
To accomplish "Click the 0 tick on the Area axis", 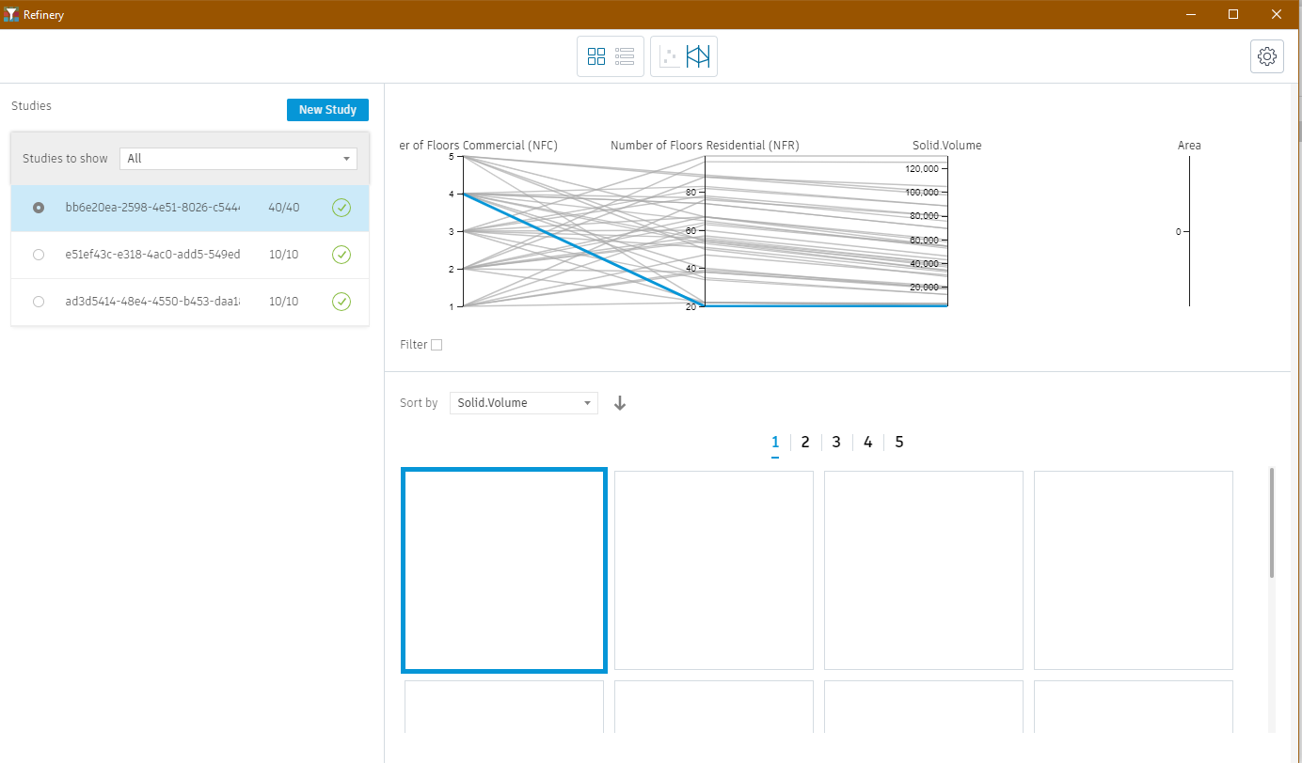I will tap(1178, 231).
